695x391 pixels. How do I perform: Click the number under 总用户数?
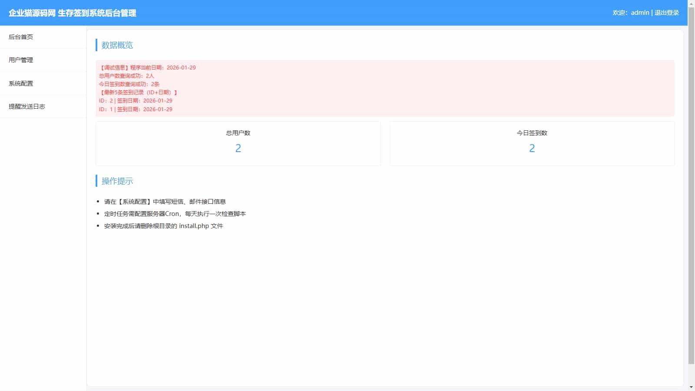238,148
